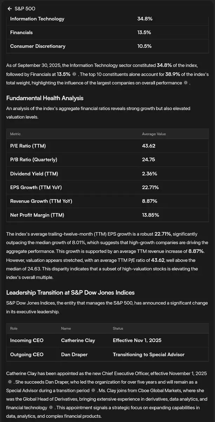This screenshot has height=422, width=215.
Task: Click the Fundamental Health Analysis heading
Action: [45, 98]
